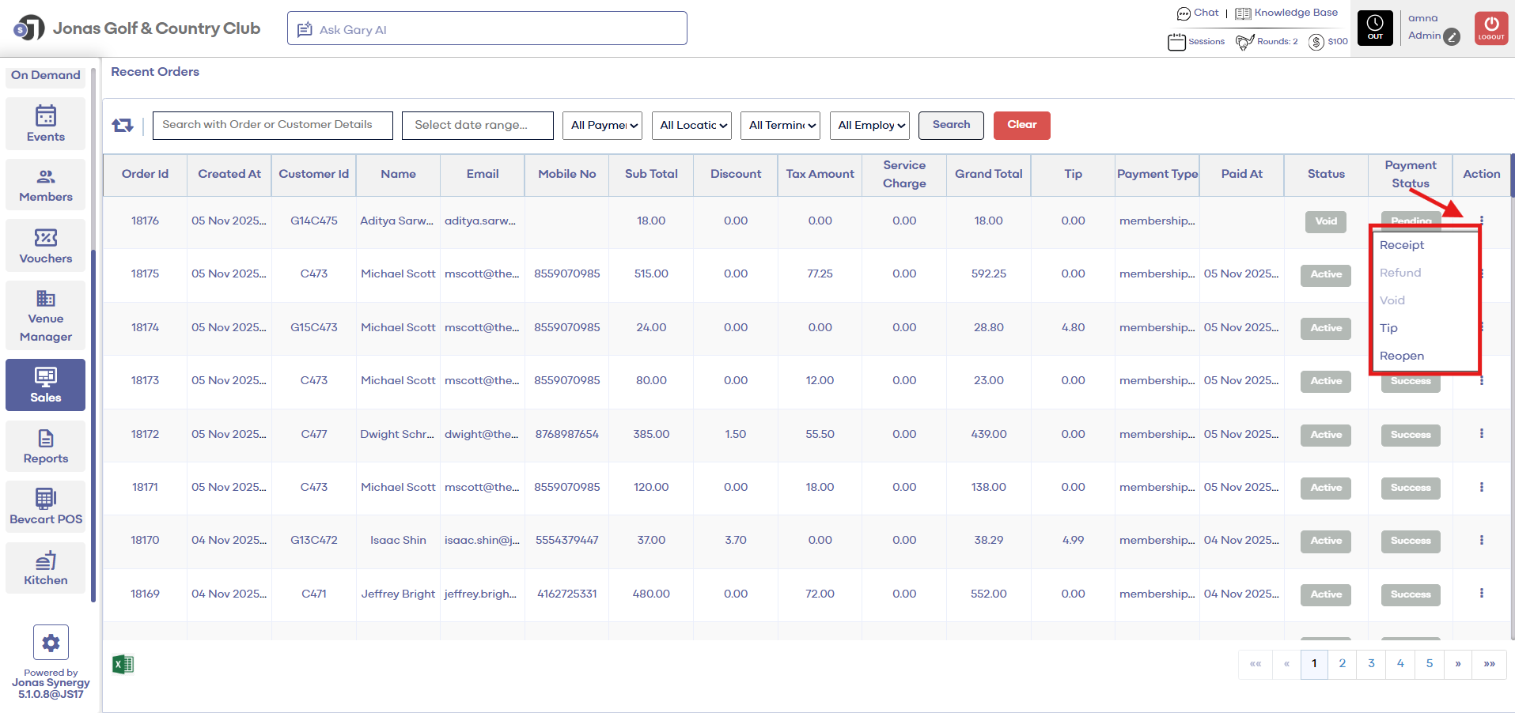Screen dimensions: 1515x713
Task: Jump to the last page arrow
Action: tap(1489, 664)
